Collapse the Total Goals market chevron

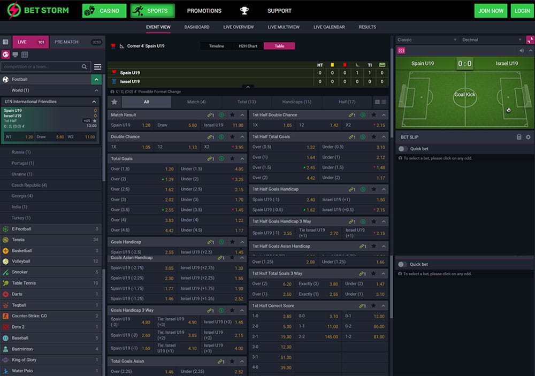point(242,159)
